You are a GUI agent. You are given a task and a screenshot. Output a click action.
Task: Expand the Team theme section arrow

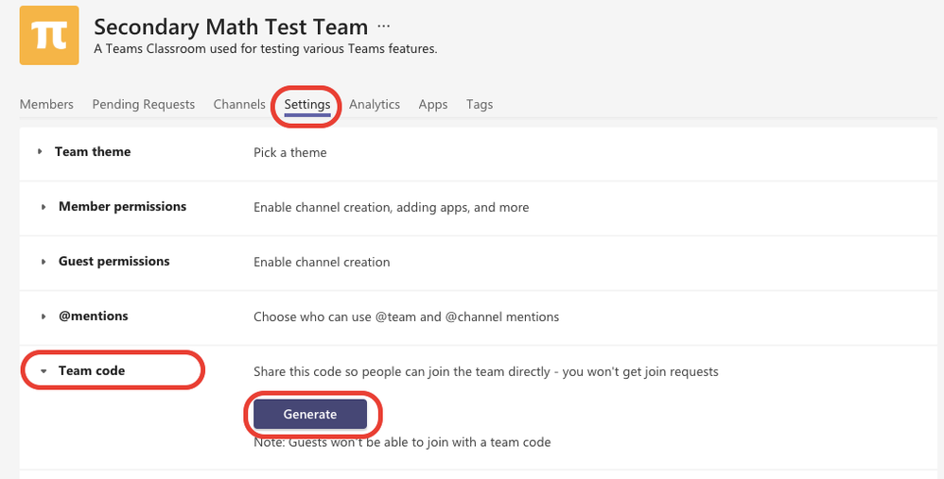pos(40,152)
